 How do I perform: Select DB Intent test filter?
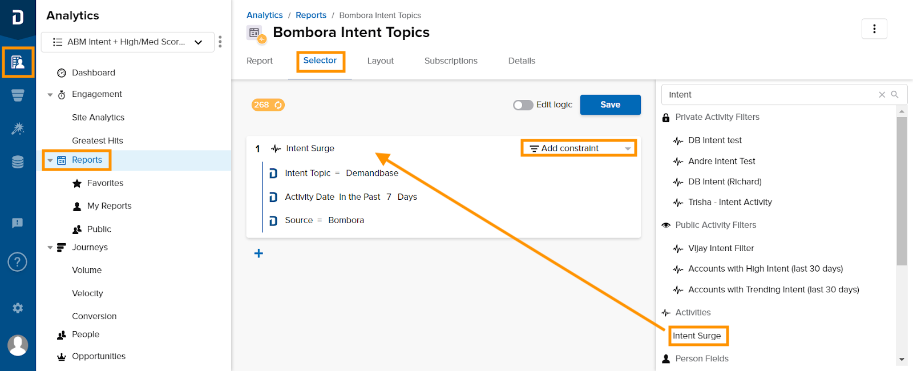pyautogui.click(x=715, y=140)
